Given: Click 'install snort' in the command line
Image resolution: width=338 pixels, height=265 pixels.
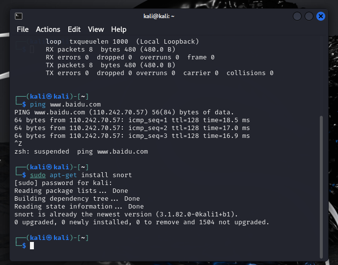Looking at the screenshot, I should [107, 175].
